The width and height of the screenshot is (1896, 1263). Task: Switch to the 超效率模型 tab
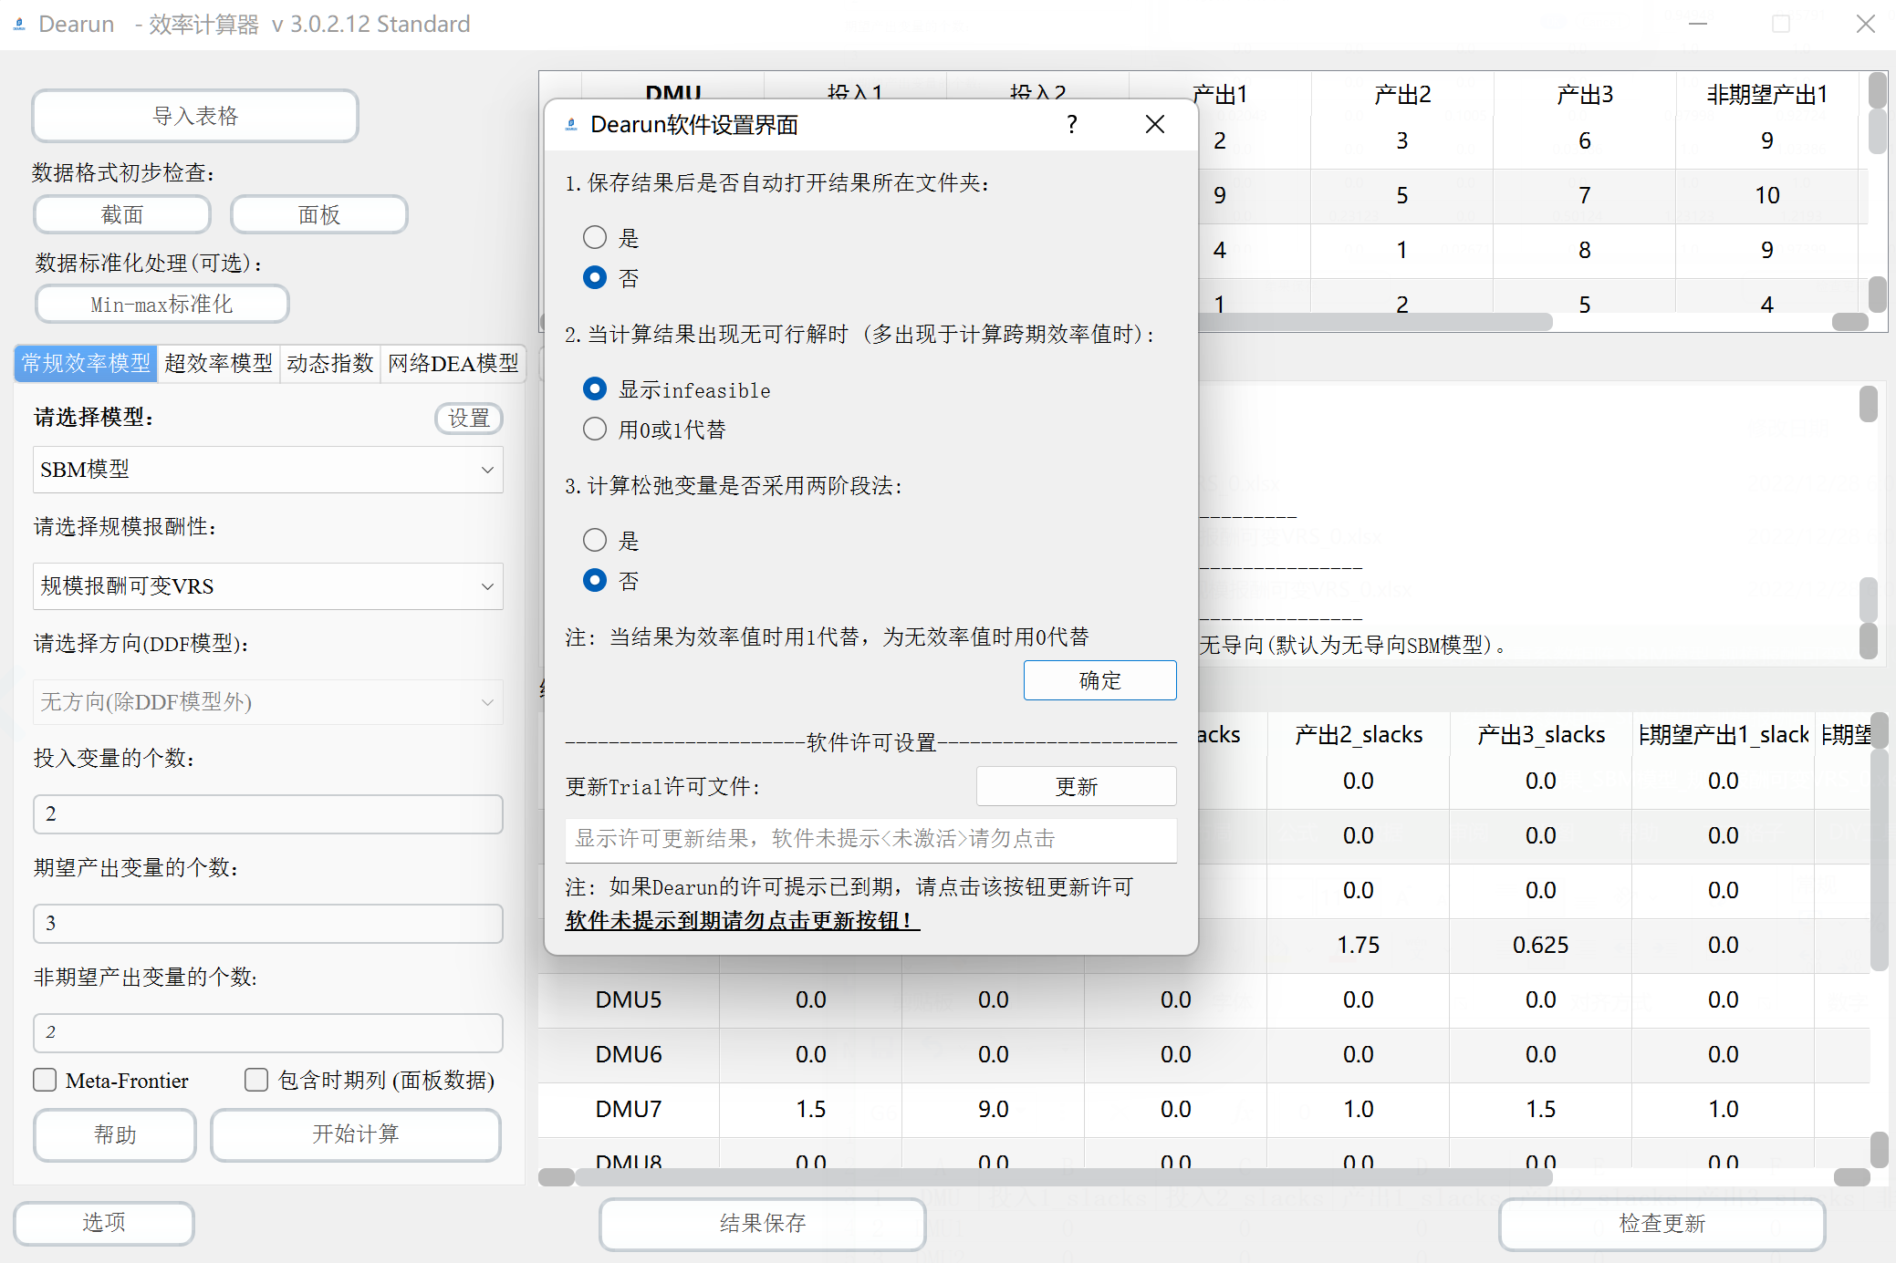[x=218, y=363]
